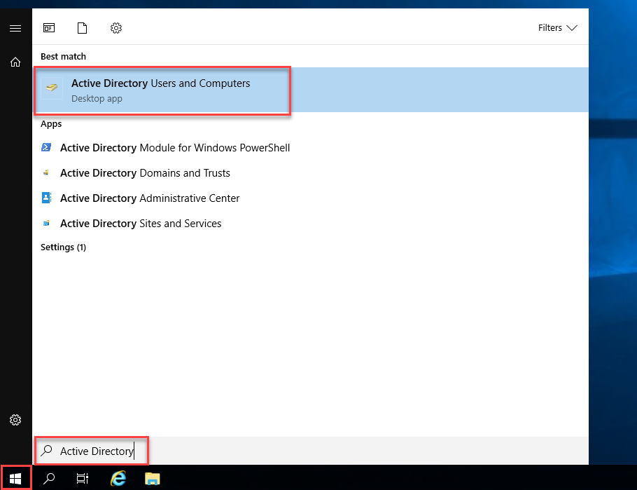The image size is (637, 490).
Task: Open the hamburger menu in the search sidebar
Action: pyautogui.click(x=15, y=28)
